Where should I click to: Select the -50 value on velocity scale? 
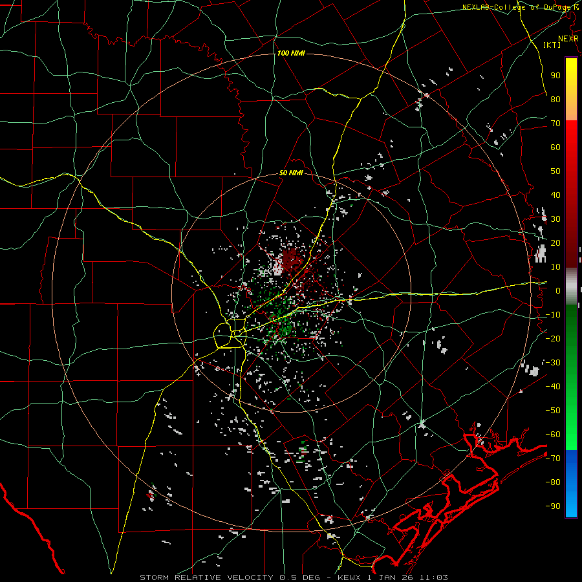coord(553,411)
